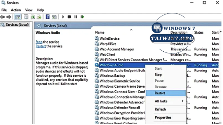Viewport: 223px width, 125px height.
Task: Open the Action menu
Action: 16,10
